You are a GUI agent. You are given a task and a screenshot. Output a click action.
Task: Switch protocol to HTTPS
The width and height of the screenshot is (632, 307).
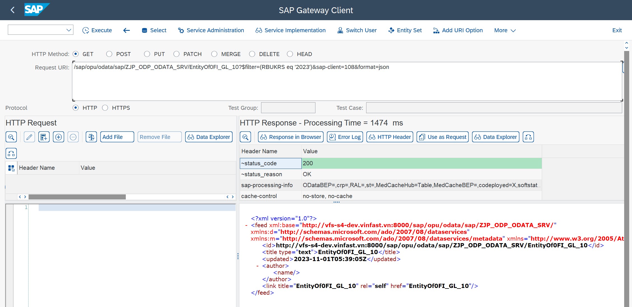pos(105,108)
